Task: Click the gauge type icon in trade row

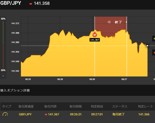Action: coord(5,114)
